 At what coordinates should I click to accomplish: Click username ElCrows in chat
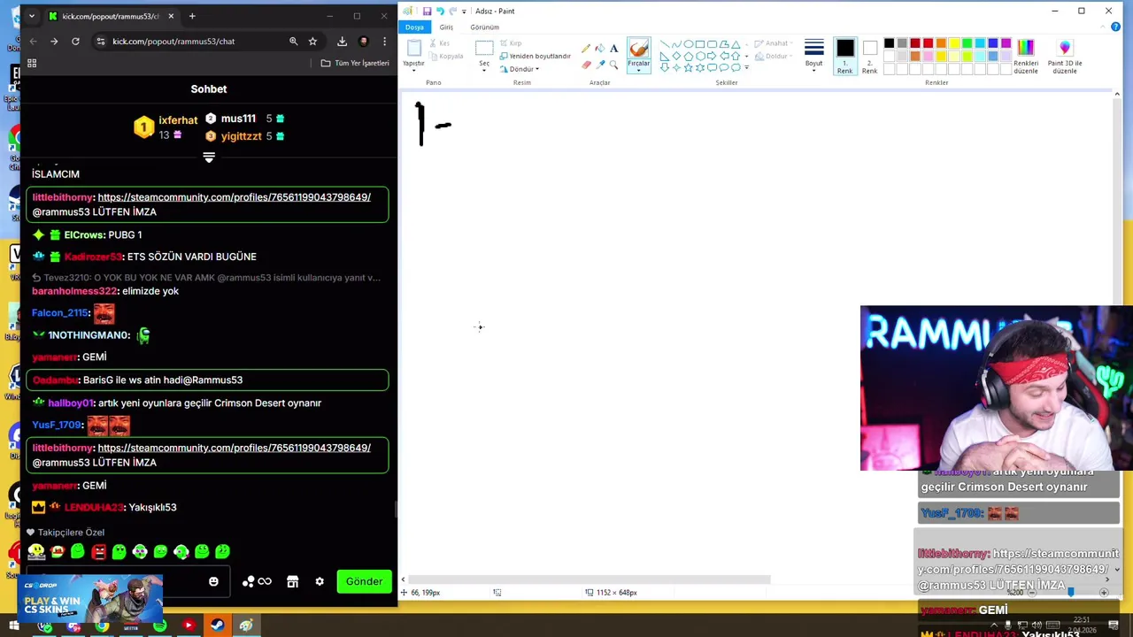[x=84, y=234]
